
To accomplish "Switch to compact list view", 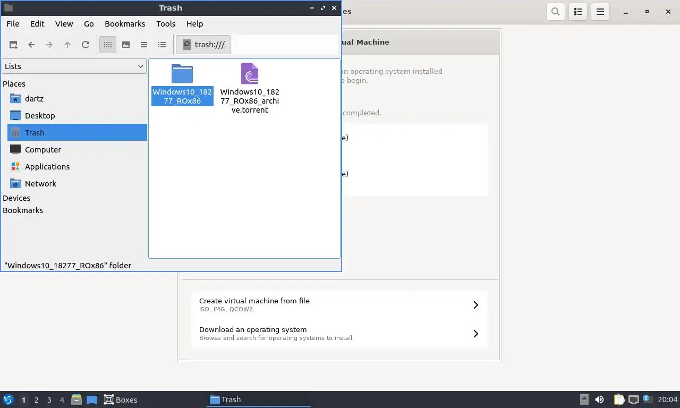I will (x=144, y=45).
